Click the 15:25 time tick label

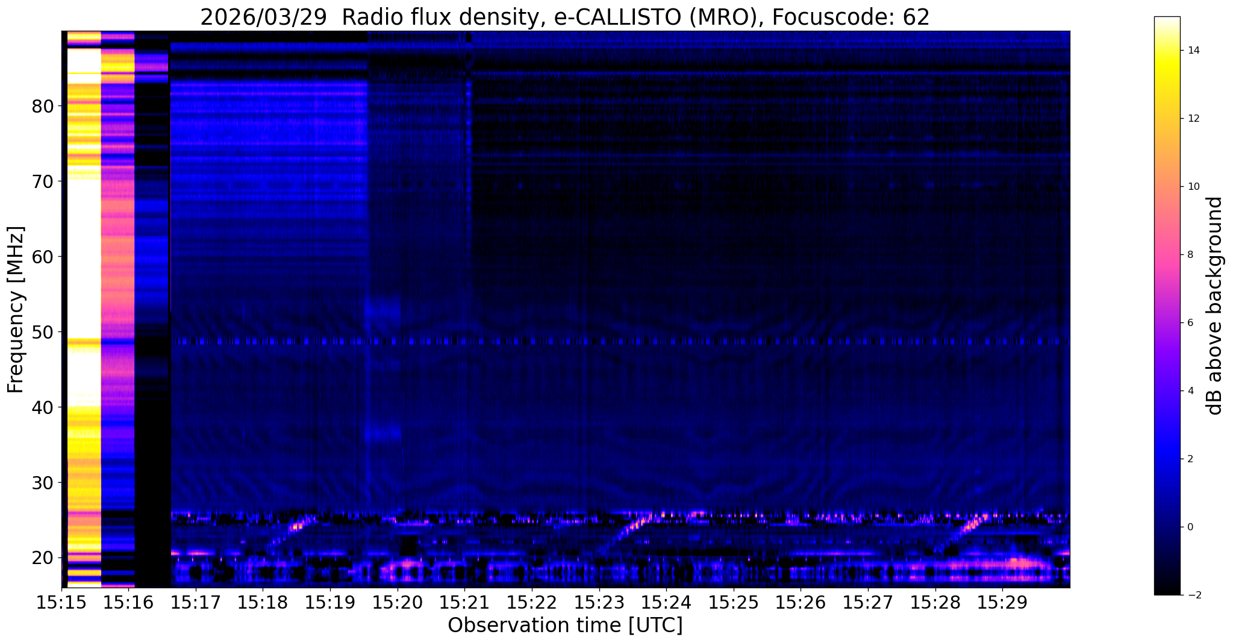734,602
